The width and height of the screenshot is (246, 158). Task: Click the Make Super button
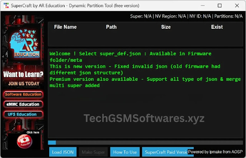[x=93, y=152]
